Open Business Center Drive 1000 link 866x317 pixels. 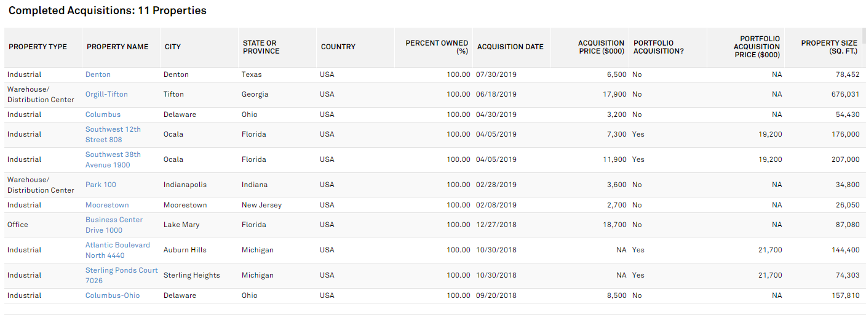pyautogui.click(x=114, y=225)
